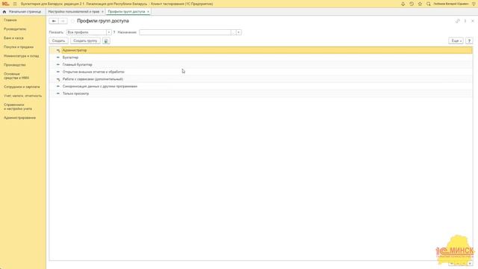Open notifications bell icon in title bar
The image size is (478, 269).
[403, 4]
